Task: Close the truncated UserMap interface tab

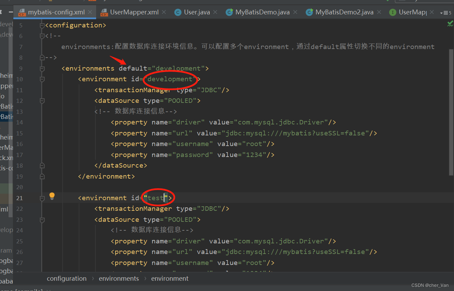Action: (x=432, y=12)
